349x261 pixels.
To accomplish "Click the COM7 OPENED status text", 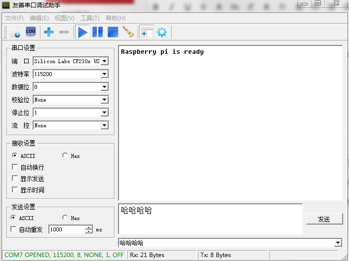I will tap(64, 255).
